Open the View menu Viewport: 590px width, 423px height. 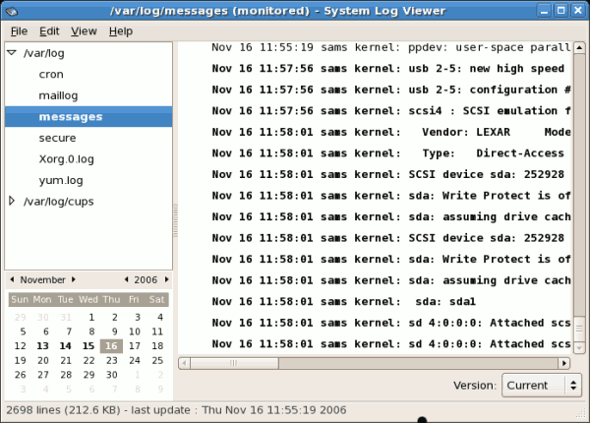click(x=84, y=31)
